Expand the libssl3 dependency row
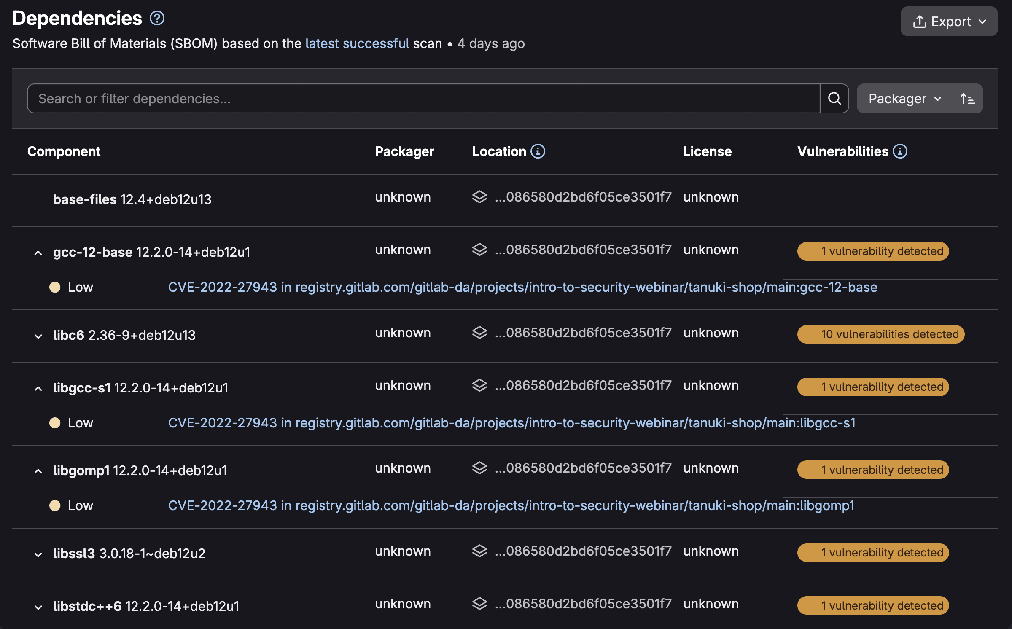1012x629 pixels. pos(38,553)
